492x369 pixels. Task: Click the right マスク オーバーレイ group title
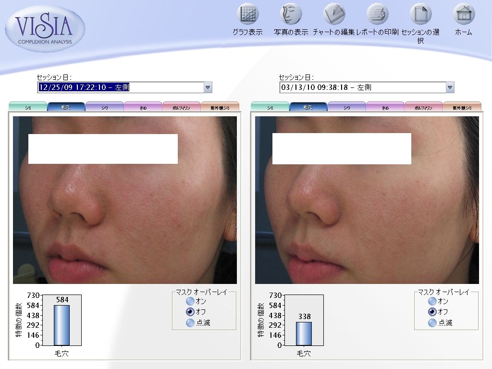point(443,292)
